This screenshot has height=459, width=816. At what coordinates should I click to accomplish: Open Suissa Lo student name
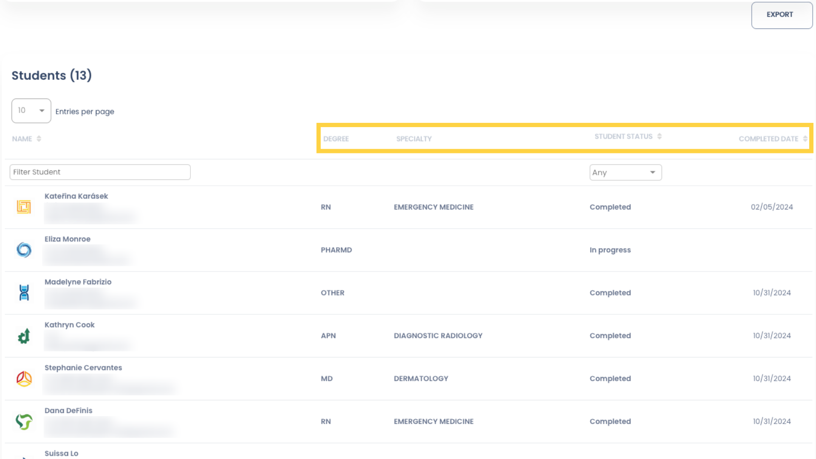[62, 453]
